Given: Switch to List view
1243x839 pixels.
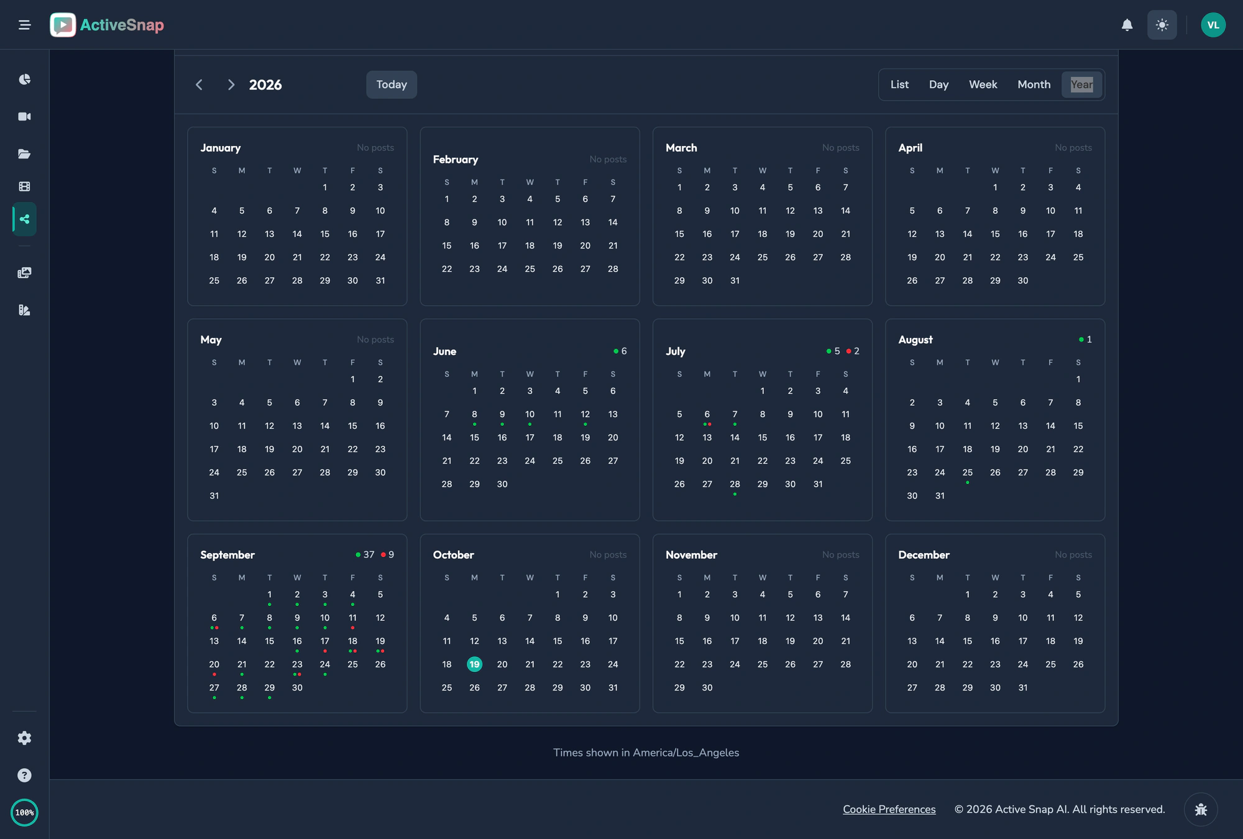Looking at the screenshot, I should 899,85.
